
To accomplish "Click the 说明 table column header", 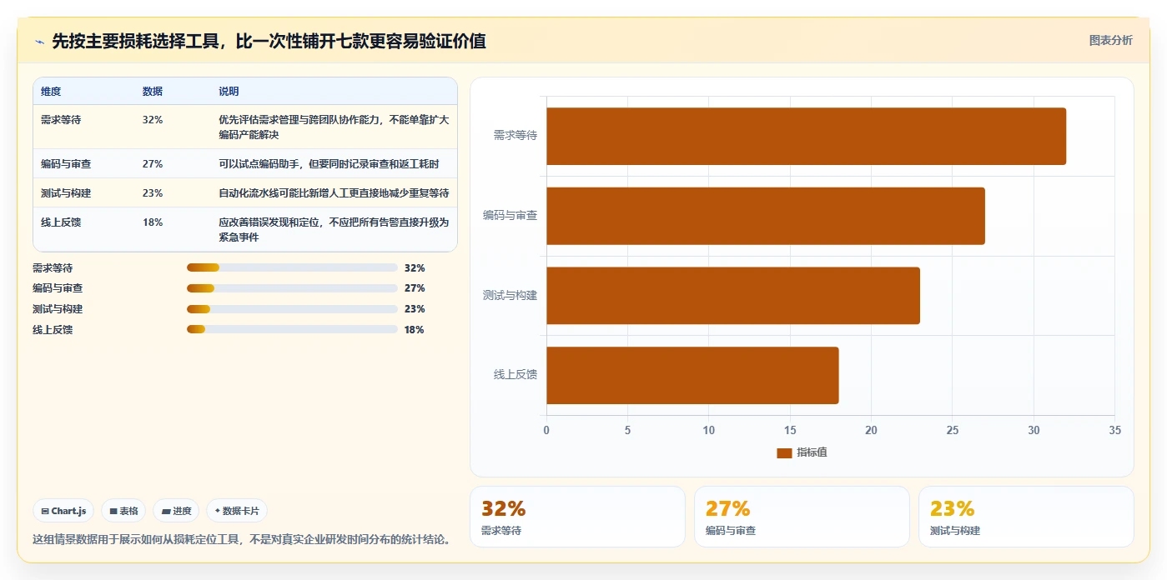I will point(229,92).
